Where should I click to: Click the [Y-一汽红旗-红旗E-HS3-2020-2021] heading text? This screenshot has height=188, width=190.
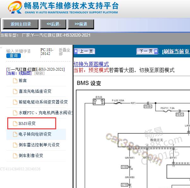pyautogui.click(x=35, y=69)
